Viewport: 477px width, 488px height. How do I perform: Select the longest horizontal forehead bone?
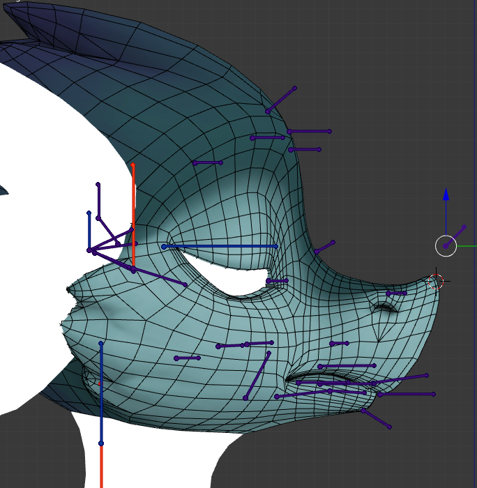(309, 132)
